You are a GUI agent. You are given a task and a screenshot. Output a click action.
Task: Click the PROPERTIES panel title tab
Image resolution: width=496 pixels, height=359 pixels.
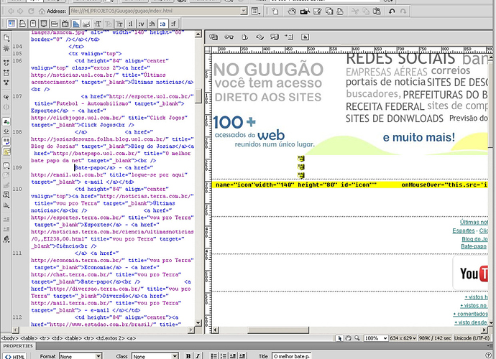[18, 346]
